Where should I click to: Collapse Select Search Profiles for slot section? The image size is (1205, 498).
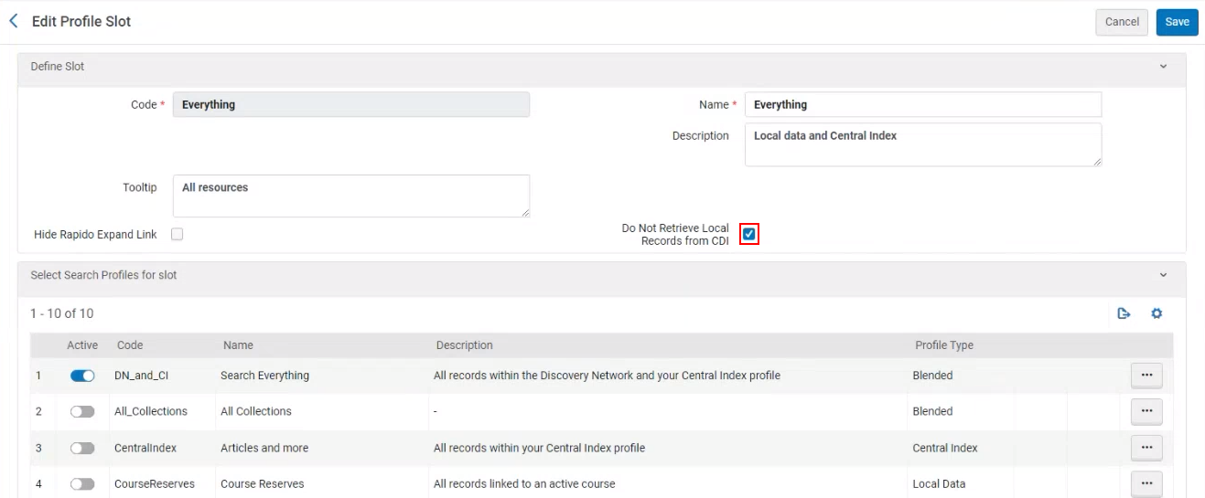[1163, 275]
